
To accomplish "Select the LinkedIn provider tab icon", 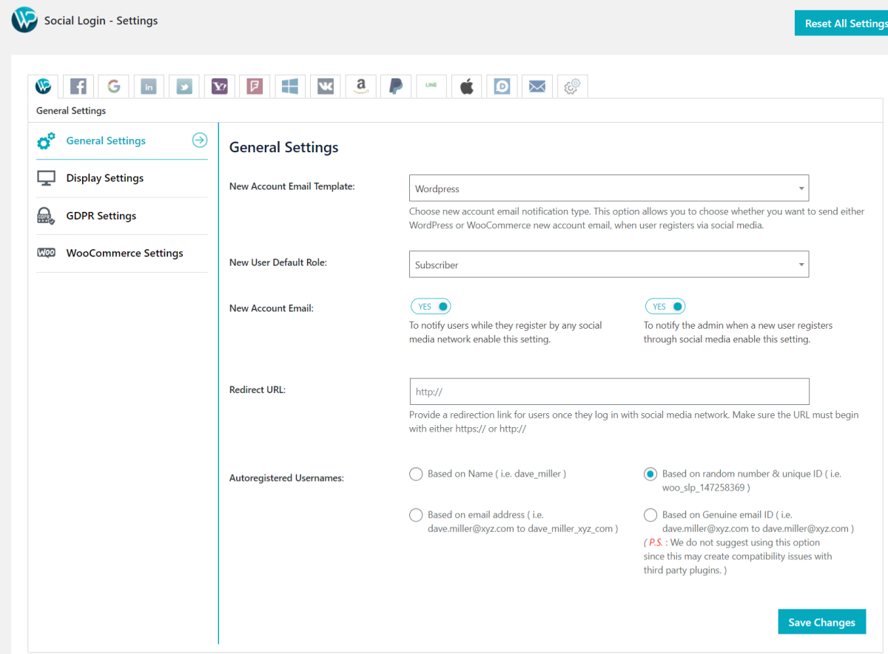I will pos(149,86).
